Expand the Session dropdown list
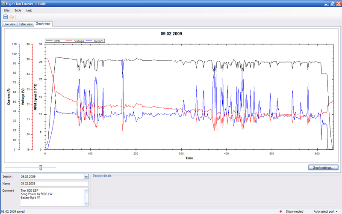The width and height of the screenshot is (342, 214). pyautogui.click(x=86, y=176)
